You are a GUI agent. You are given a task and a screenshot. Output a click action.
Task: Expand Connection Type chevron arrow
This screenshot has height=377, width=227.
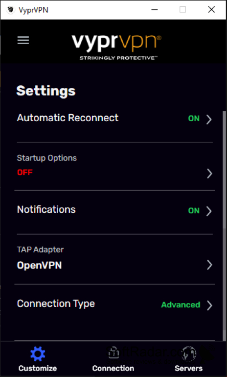click(x=209, y=305)
